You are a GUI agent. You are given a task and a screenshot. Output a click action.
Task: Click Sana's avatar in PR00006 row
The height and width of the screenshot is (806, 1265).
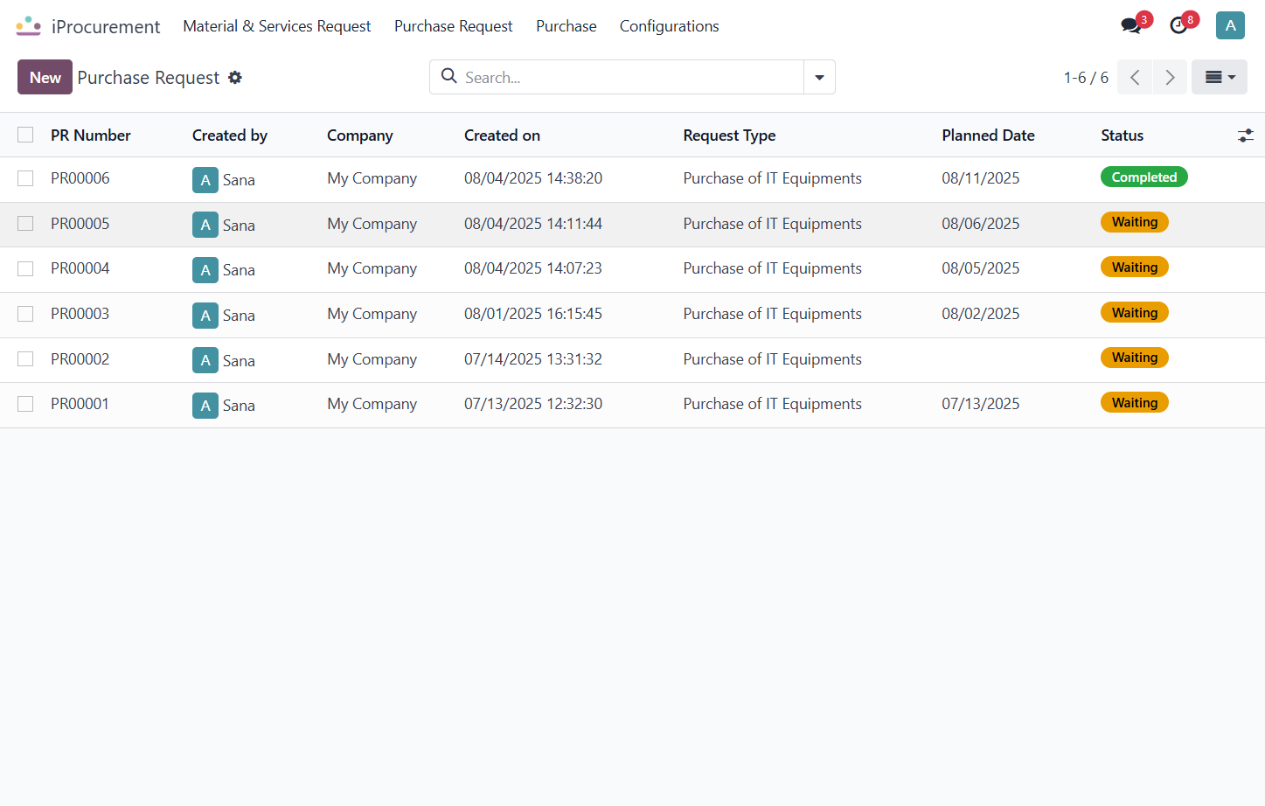(x=205, y=180)
